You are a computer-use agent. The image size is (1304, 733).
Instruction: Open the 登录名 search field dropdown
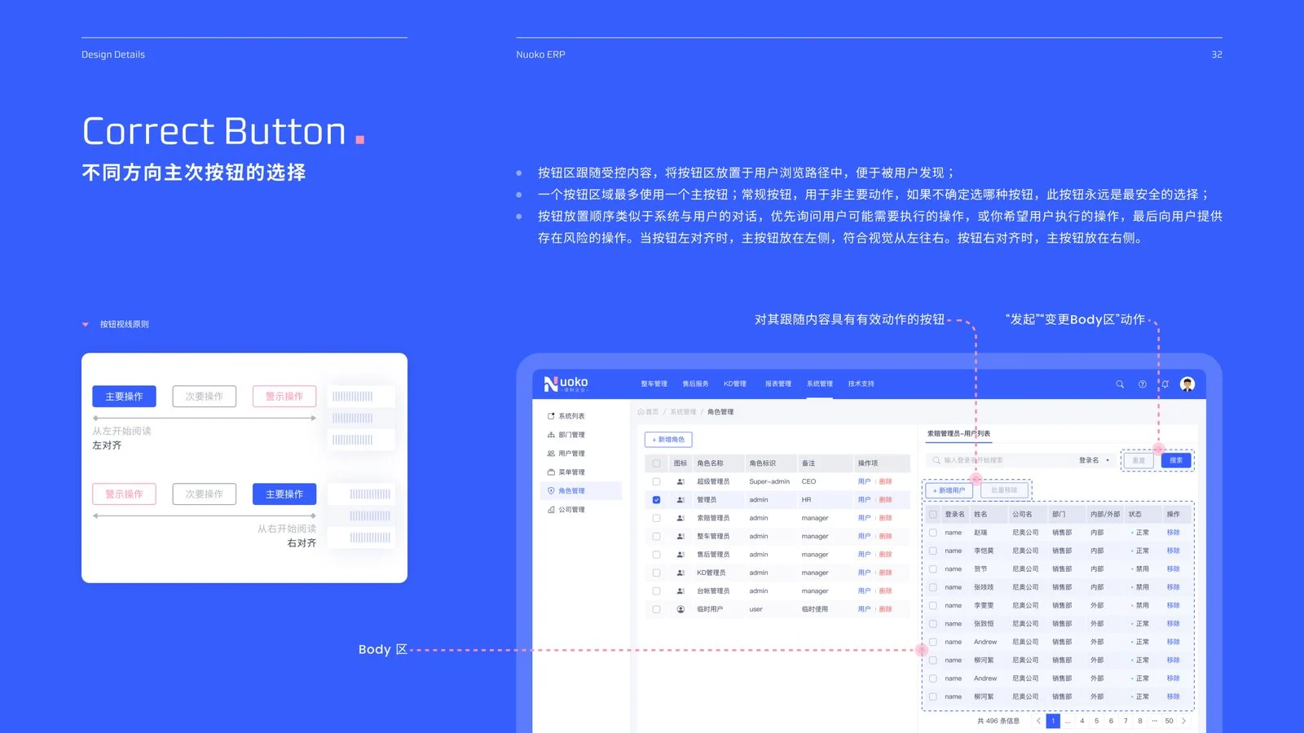click(x=1095, y=460)
